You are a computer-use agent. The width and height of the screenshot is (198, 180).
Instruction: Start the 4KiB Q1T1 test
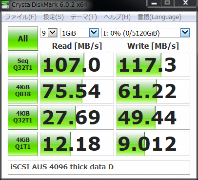pyautogui.click(x=23, y=144)
